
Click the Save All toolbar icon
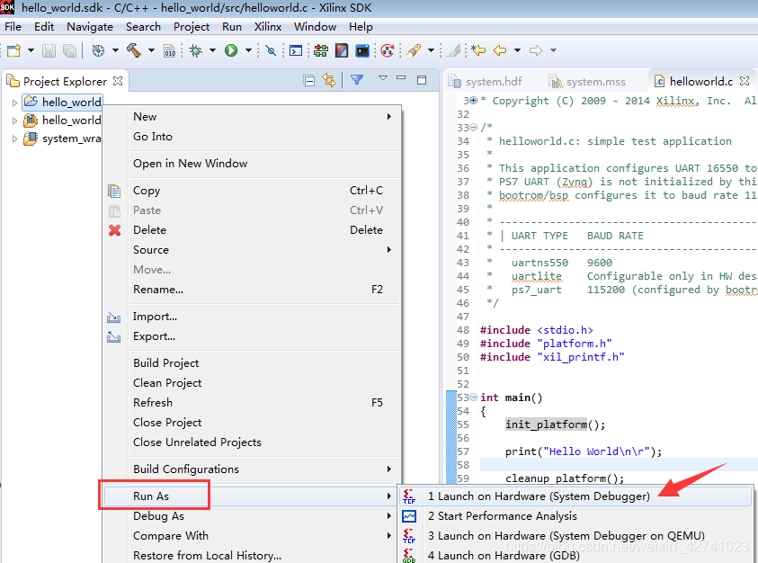(x=69, y=50)
